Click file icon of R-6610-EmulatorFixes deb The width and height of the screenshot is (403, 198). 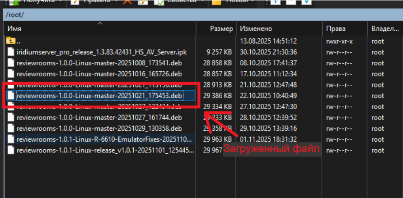(x=11, y=139)
